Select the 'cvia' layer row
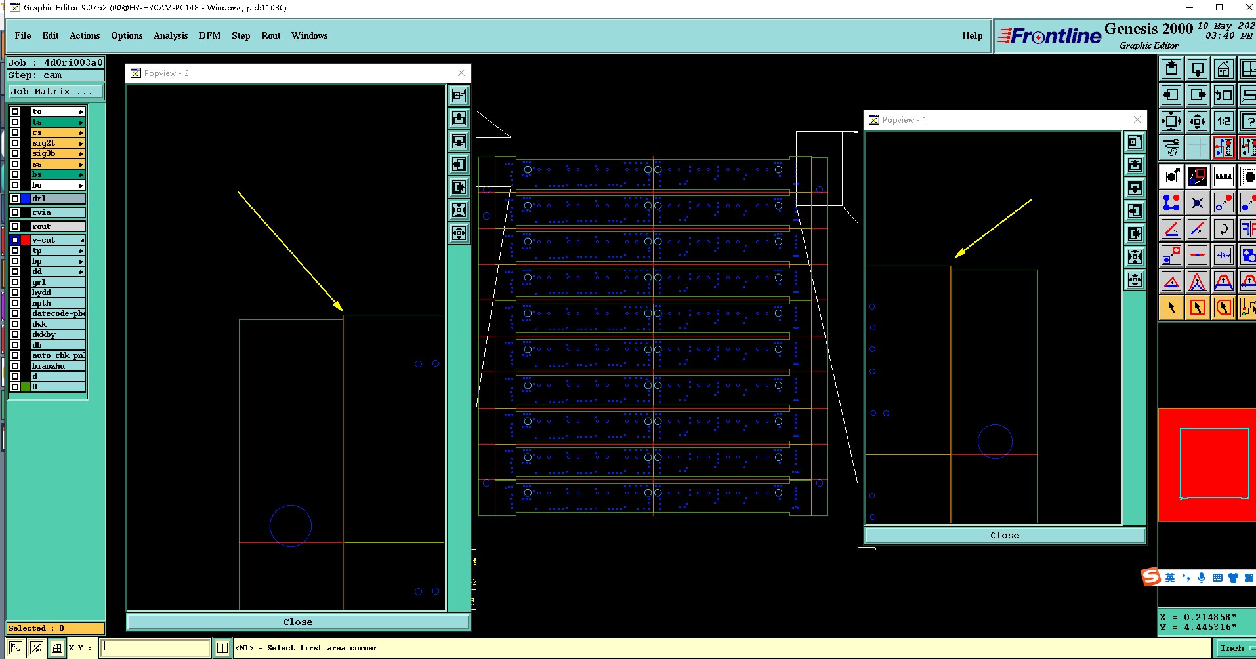Image resolution: width=1256 pixels, height=659 pixels. 58,212
